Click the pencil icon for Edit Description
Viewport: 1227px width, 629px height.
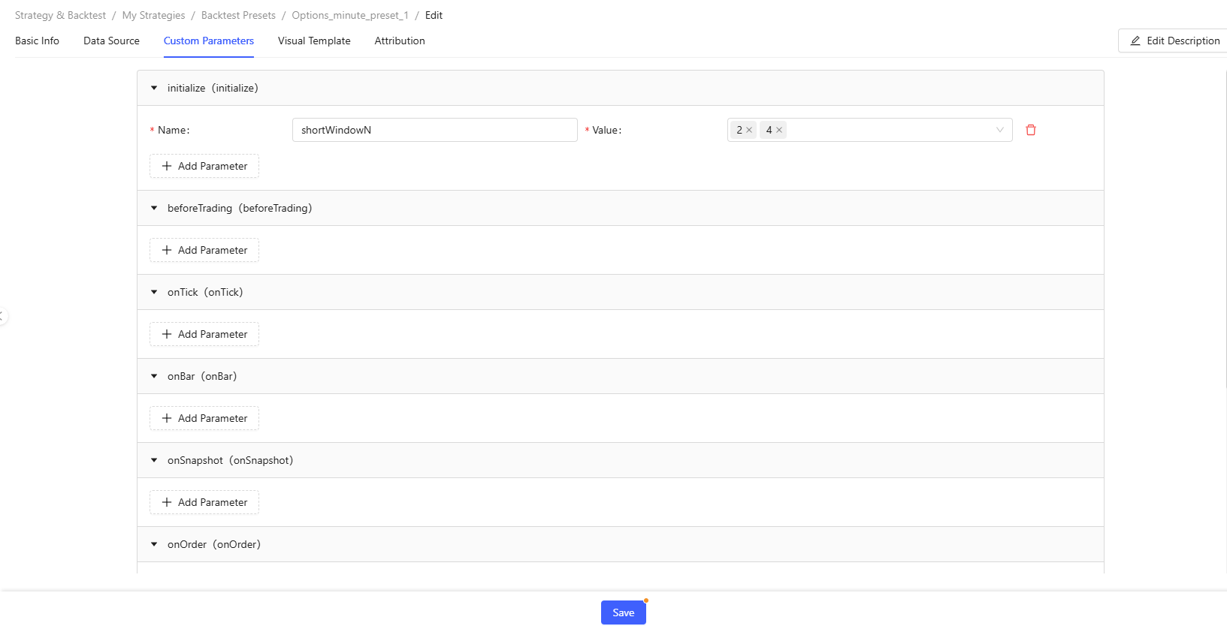tap(1135, 41)
